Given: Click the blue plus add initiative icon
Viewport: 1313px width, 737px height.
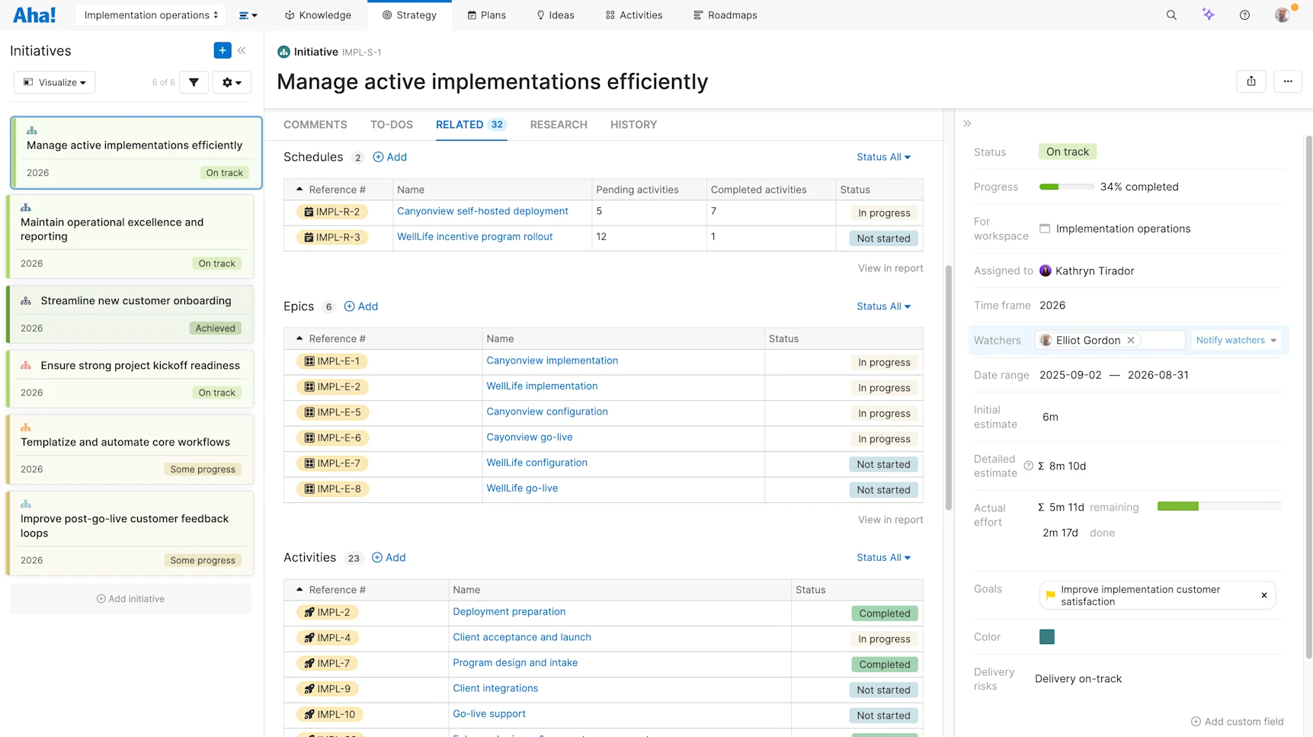Looking at the screenshot, I should [223, 50].
